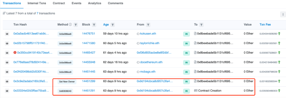Open the Method column filter
The height and width of the screenshot is (98, 286).
[x=76, y=25]
